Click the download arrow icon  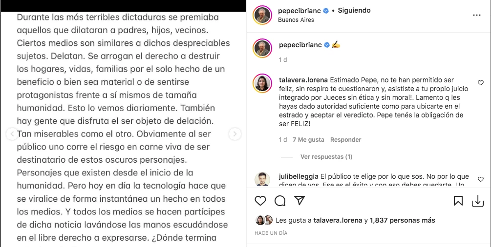coord(477,201)
